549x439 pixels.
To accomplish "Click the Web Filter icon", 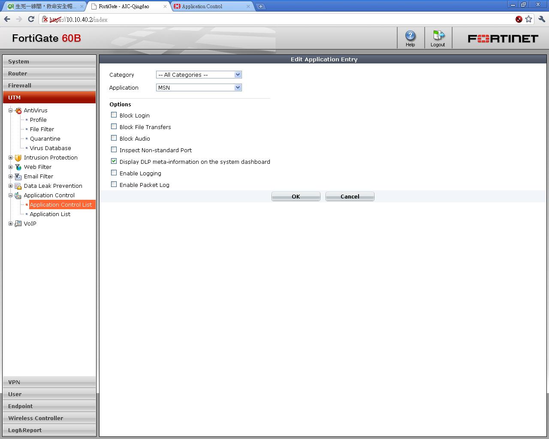I will [x=18, y=167].
